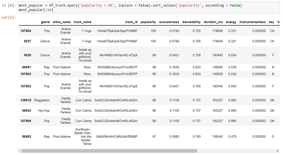Select row index 138918
The width and height of the screenshot is (283, 155).
26,100
